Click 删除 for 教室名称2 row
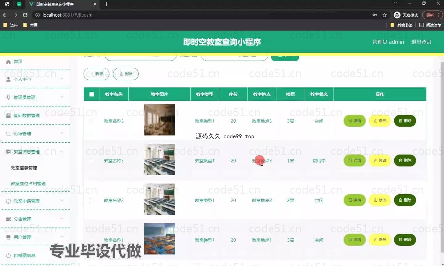 pyautogui.click(x=405, y=200)
